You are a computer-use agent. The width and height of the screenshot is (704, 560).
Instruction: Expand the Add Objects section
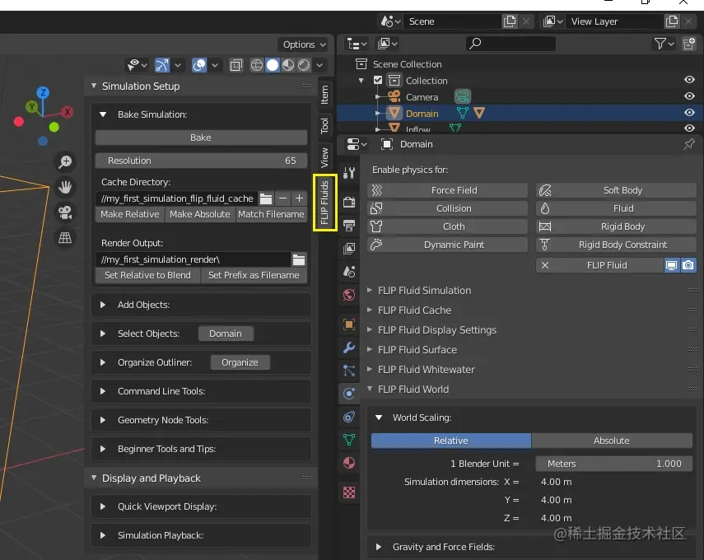coord(103,305)
